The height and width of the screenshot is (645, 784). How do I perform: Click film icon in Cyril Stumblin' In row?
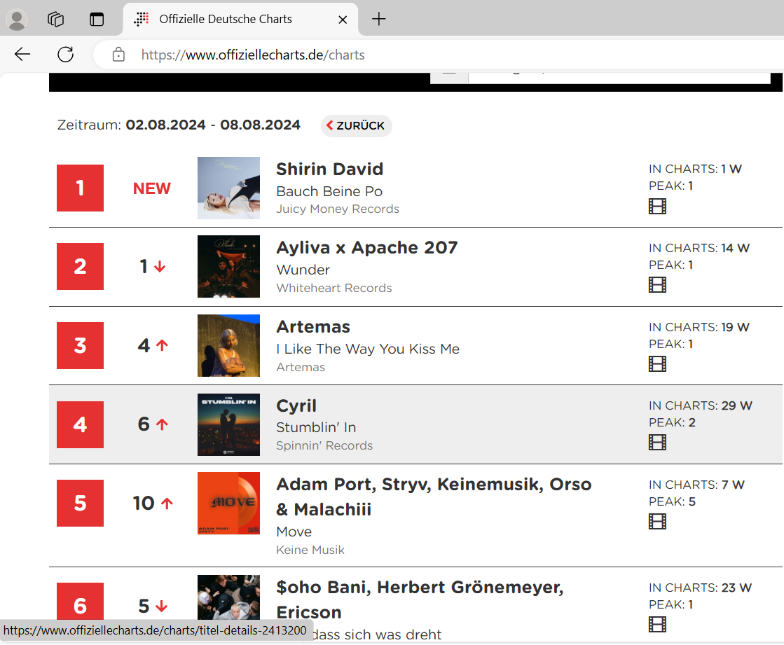pyautogui.click(x=657, y=442)
